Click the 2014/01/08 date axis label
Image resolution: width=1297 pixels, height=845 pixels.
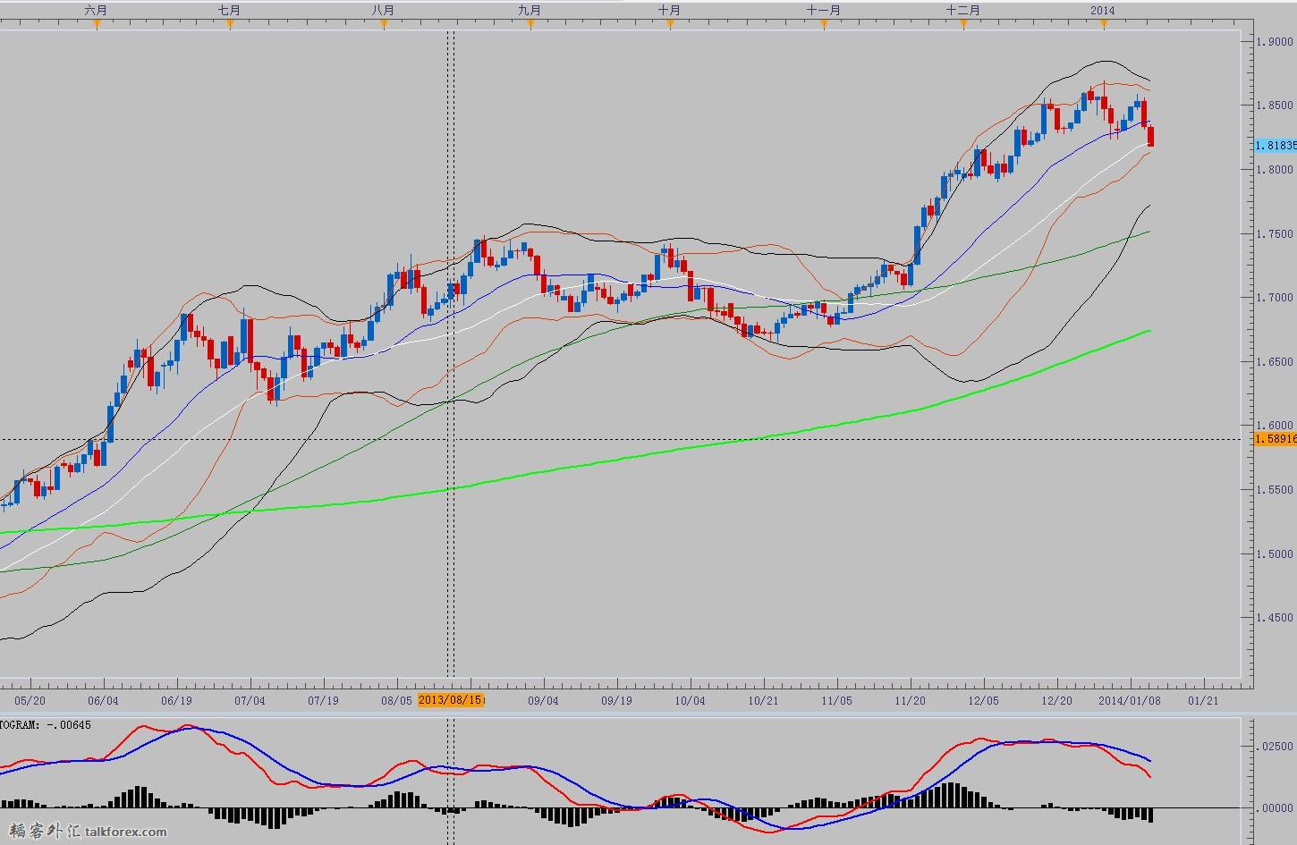1130,701
